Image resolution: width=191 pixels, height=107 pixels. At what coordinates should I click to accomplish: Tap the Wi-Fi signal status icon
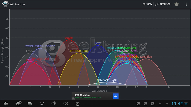(x=186, y=103)
